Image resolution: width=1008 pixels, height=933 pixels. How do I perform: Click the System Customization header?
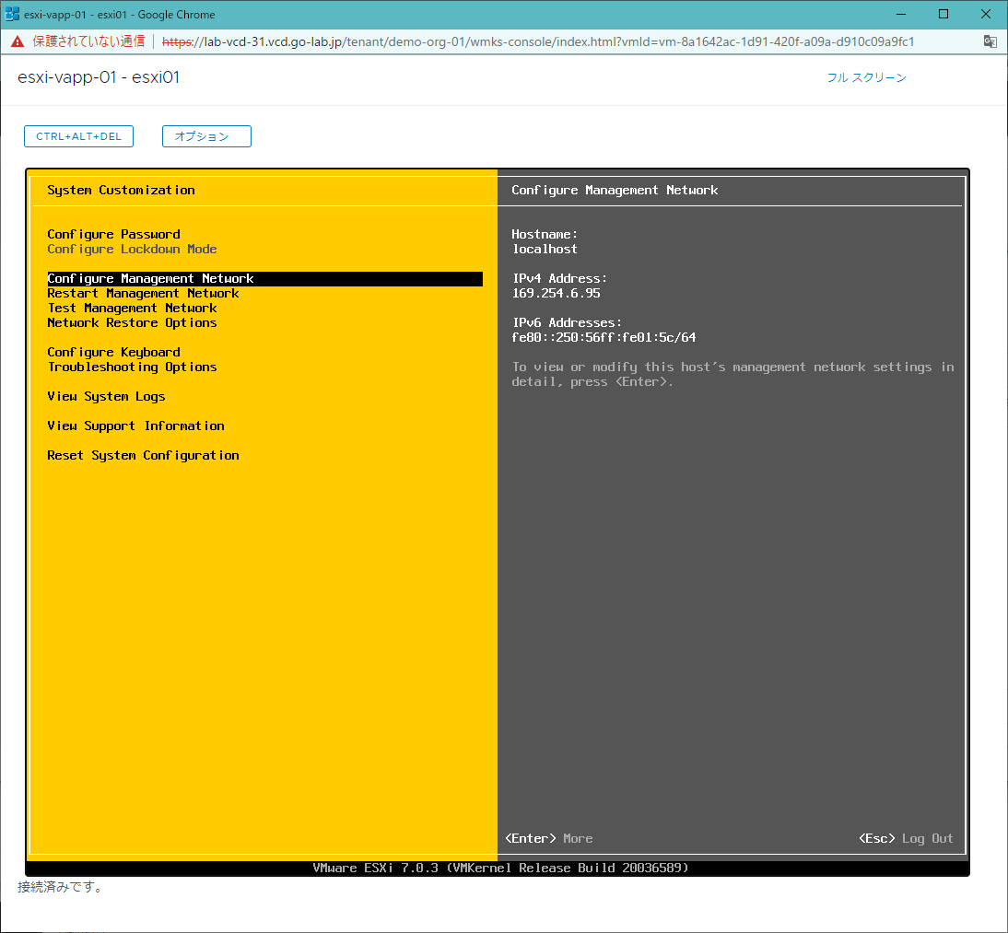pyautogui.click(x=121, y=191)
